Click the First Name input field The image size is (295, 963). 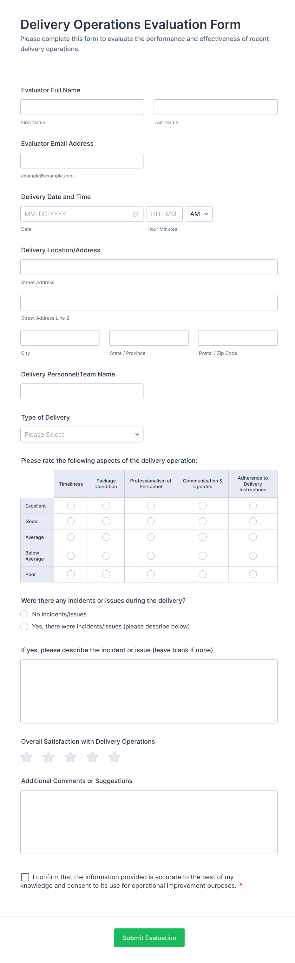(x=82, y=107)
